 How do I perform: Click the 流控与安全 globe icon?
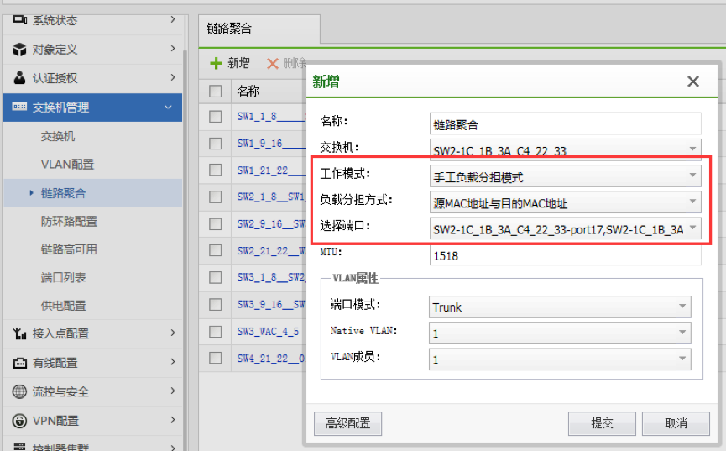[x=19, y=391]
